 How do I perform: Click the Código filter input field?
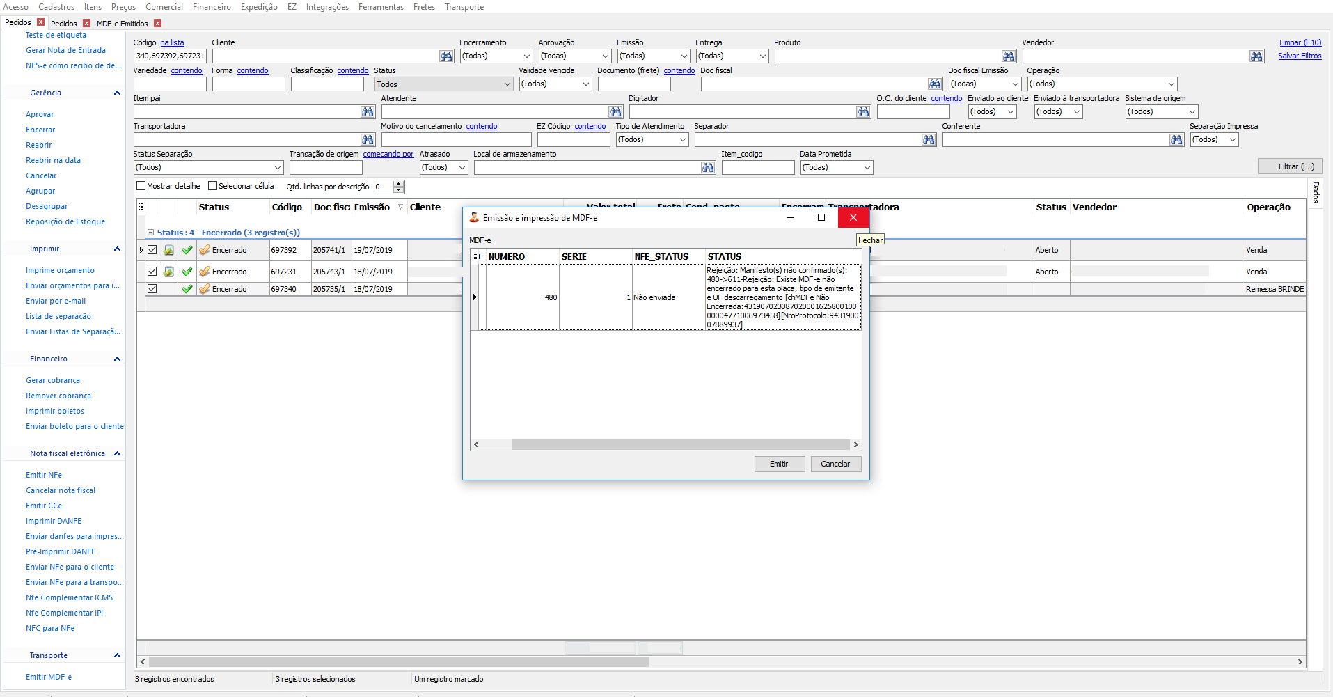point(170,56)
